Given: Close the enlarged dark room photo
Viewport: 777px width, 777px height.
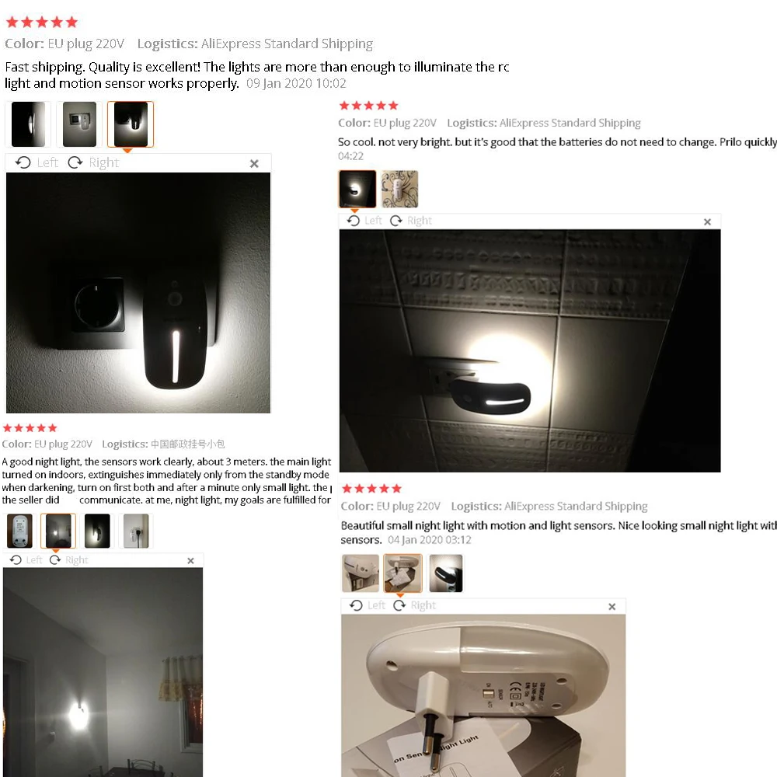Looking at the screenshot, I should click(191, 561).
